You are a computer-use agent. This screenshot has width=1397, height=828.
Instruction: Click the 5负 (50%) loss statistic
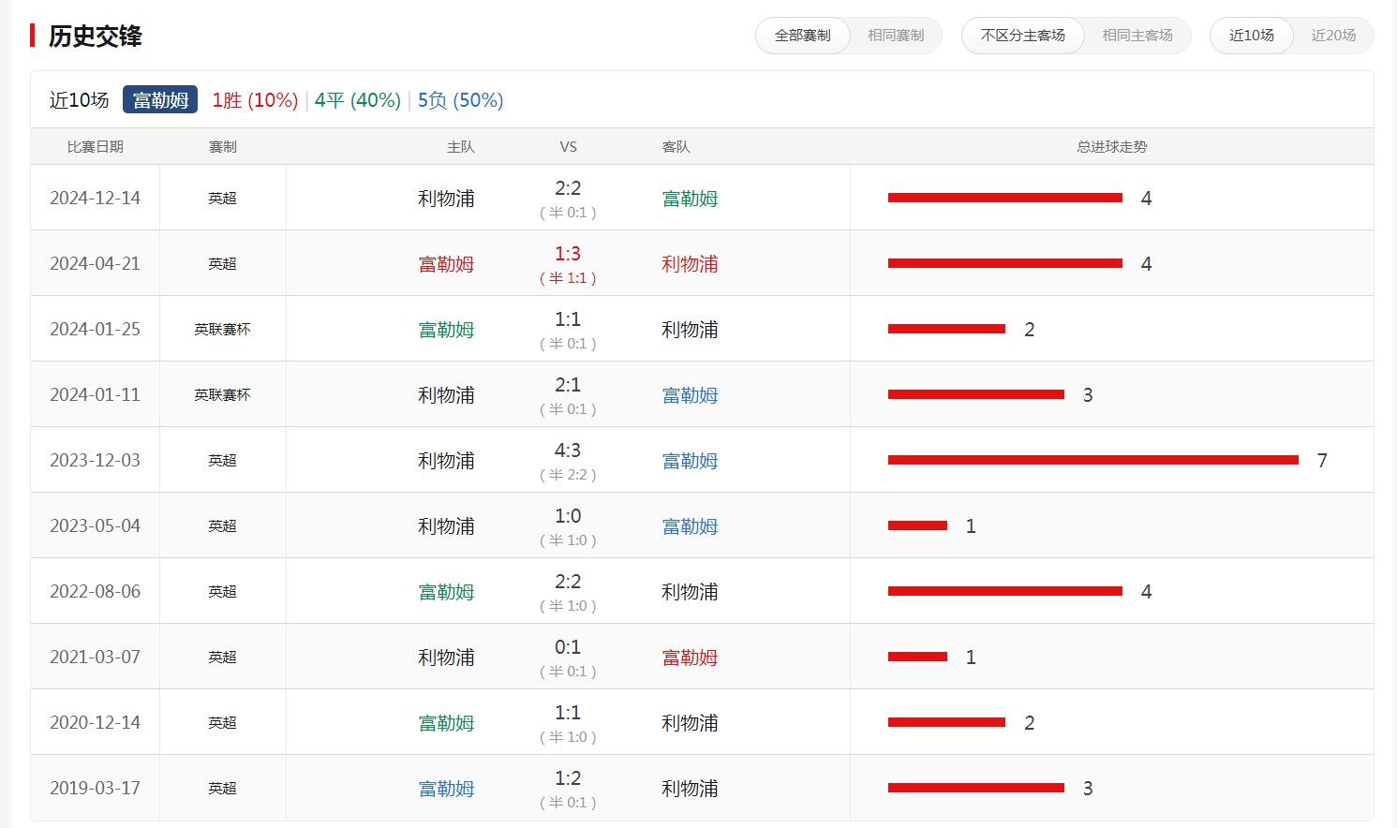point(460,100)
